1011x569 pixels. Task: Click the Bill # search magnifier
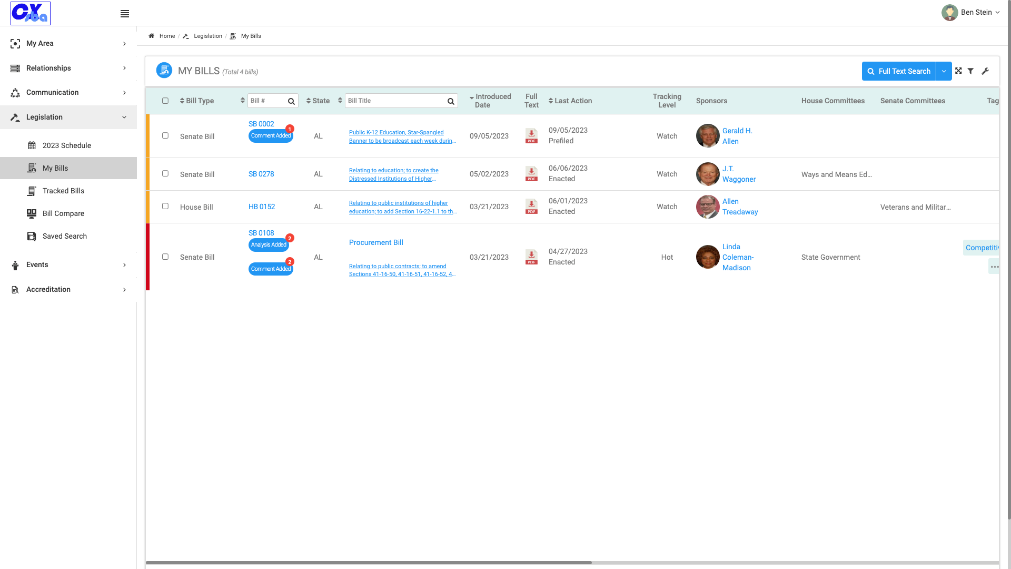tap(291, 101)
